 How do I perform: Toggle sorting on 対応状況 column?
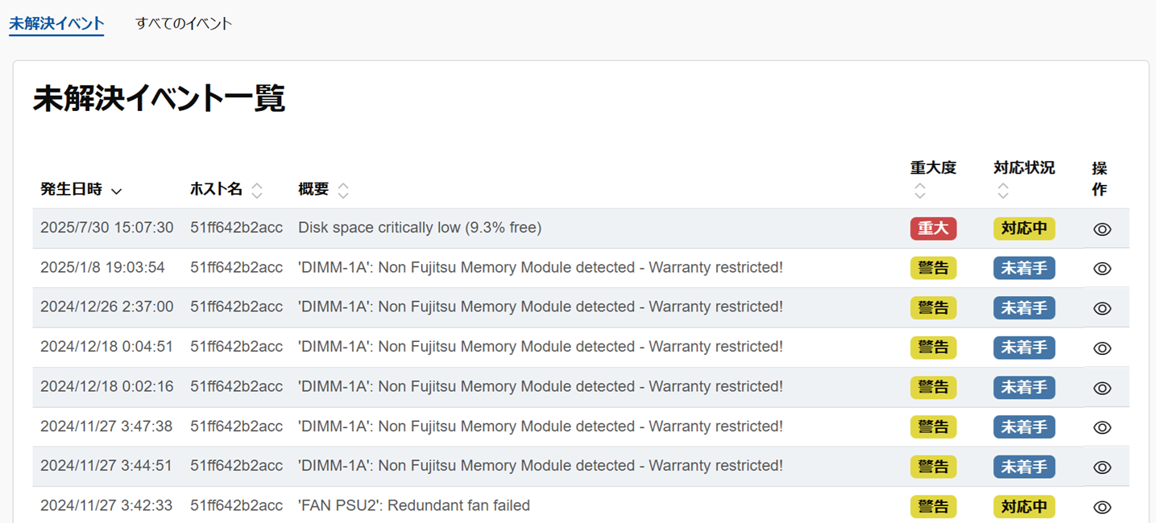click(x=1003, y=191)
